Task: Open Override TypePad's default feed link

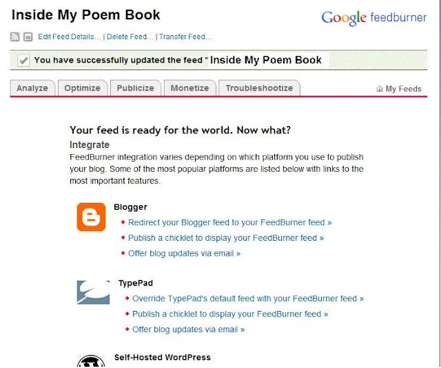Action: pyautogui.click(x=247, y=299)
